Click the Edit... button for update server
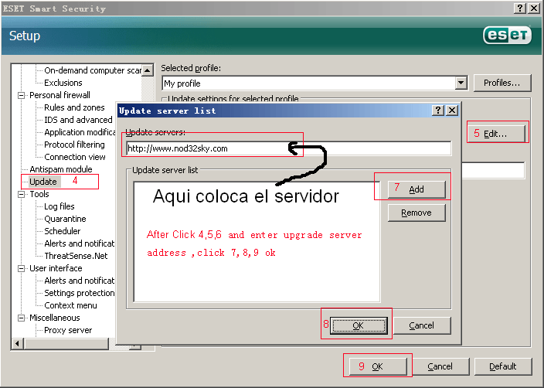Viewport: 544px width, 388px height. coord(496,134)
